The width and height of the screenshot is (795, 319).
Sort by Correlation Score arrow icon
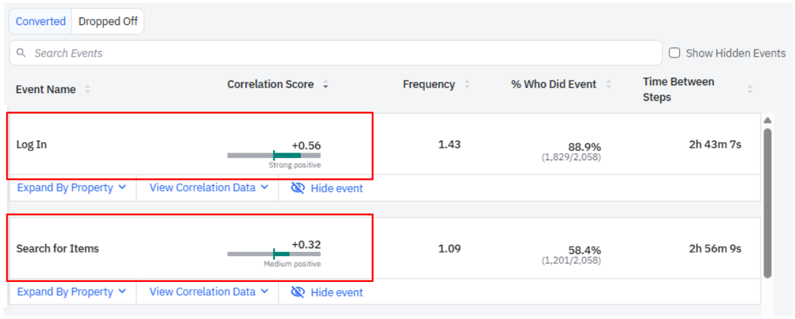pyautogui.click(x=325, y=85)
